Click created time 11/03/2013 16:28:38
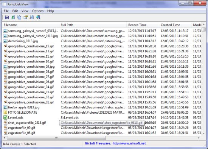 coord(174,46)
